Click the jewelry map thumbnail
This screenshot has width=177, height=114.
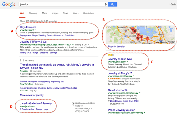pos(140,35)
